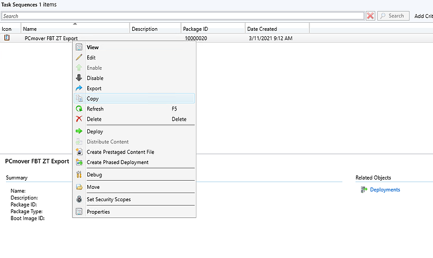Click the date 3/11/2021 9:12 AM cell
The width and height of the screenshot is (433, 258).
coord(270,38)
